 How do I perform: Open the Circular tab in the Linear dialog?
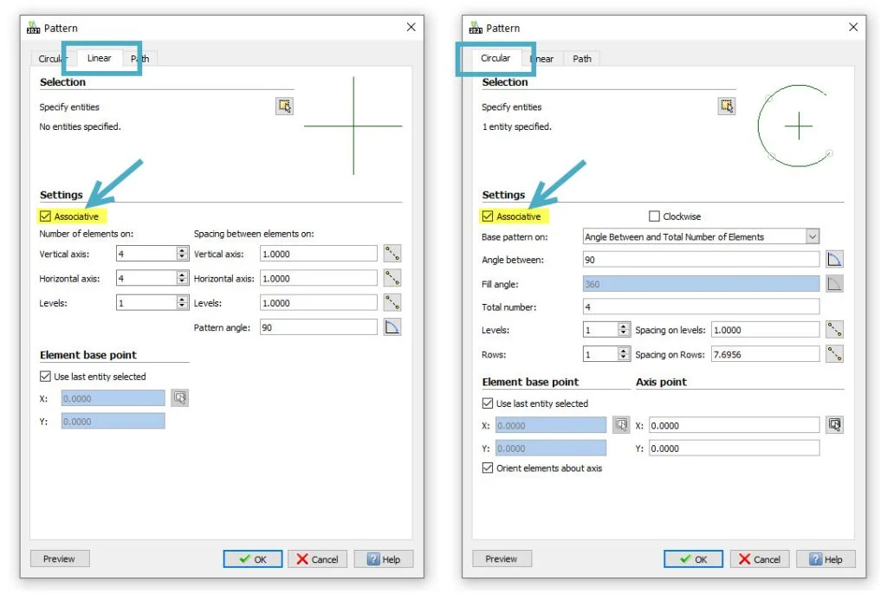click(x=52, y=59)
